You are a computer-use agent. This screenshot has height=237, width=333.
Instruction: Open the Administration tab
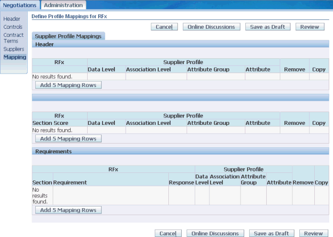tap(63, 5)
